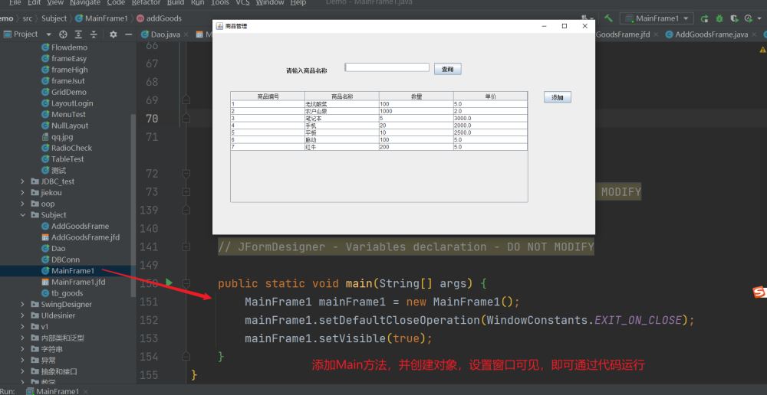The image size is (767, 395).
Task: Expand the SwingDesigner folder
Action: pyautogui.click(x=23, y=304)
